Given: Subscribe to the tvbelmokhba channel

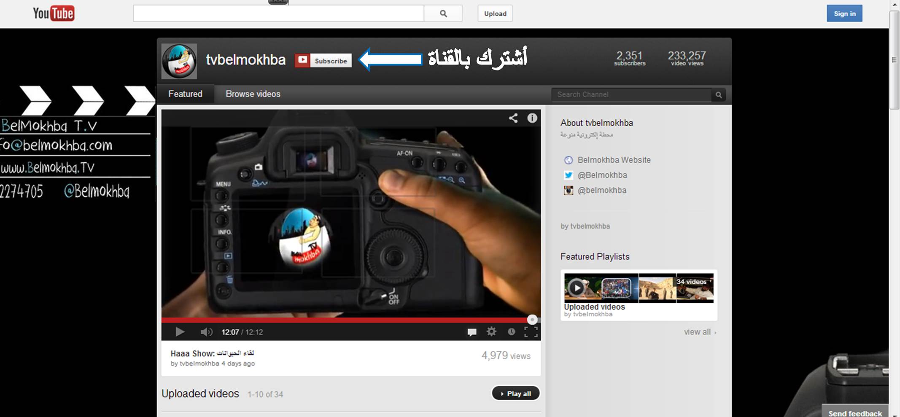Looking at the screenshot, I should pos(323,61).
